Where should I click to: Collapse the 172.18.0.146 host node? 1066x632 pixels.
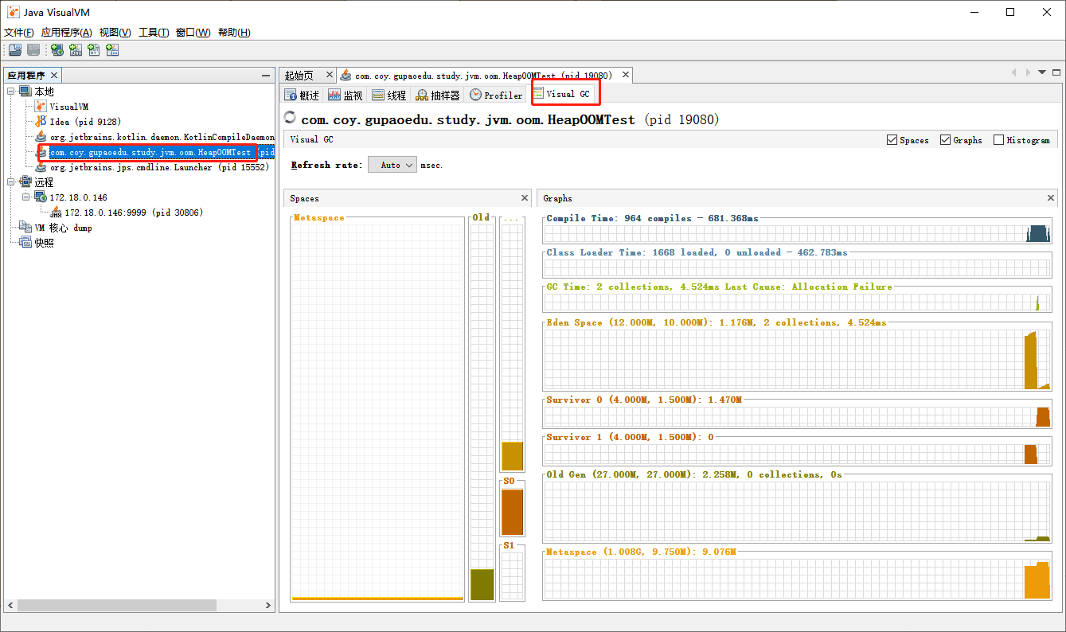(26, 197)
